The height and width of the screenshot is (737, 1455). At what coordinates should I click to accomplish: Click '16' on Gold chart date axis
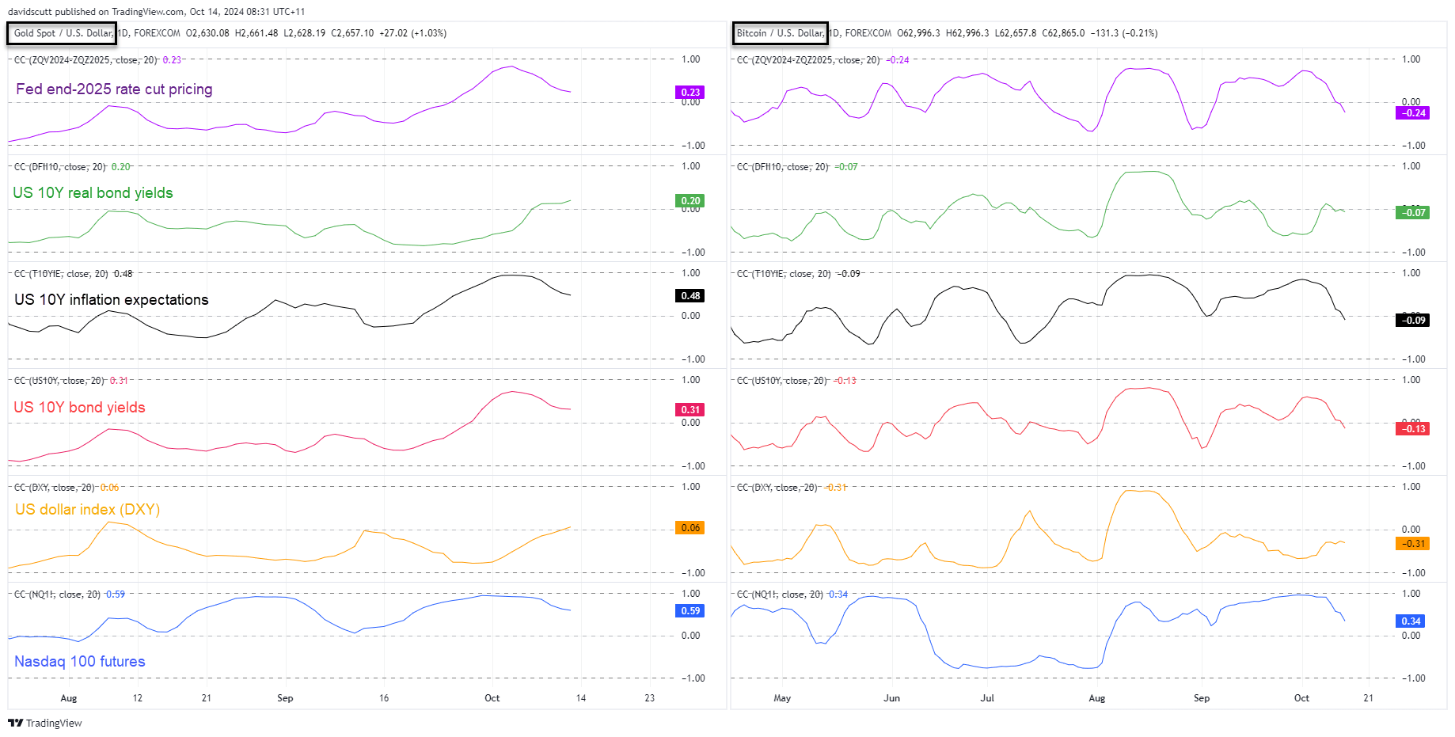pyautogui.click(x=384, y=698)
